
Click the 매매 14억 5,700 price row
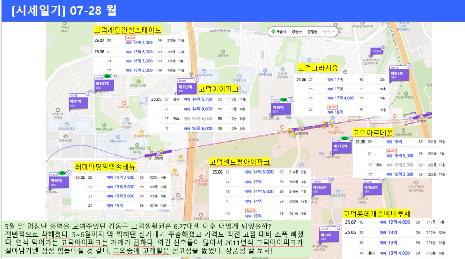[x=199, y=99]
